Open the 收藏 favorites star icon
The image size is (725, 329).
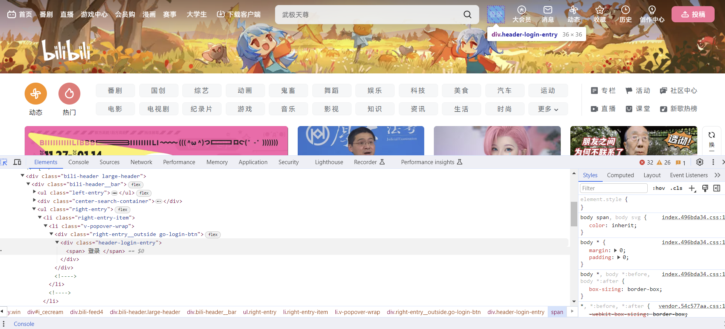click(x=600, y=14)
